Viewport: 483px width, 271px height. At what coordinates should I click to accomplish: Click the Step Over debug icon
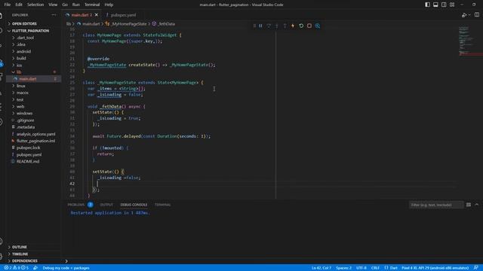point(269,26)
